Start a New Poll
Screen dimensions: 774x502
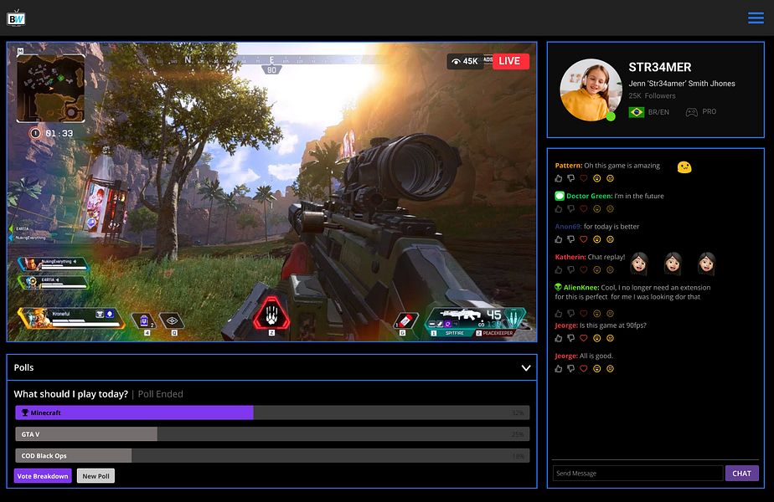pos(95,475)
